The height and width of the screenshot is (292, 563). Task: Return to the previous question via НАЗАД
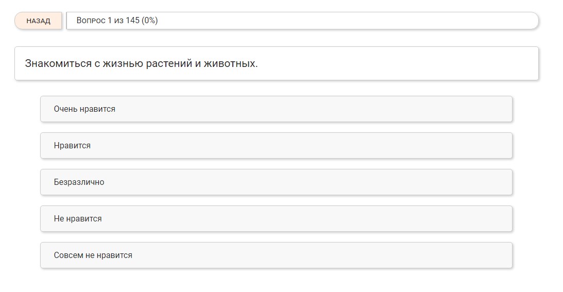[38, 21]
